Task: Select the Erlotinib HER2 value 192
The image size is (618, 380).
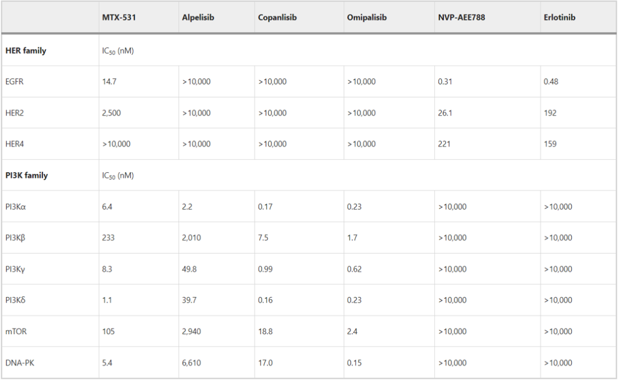Action: [550, 113]
